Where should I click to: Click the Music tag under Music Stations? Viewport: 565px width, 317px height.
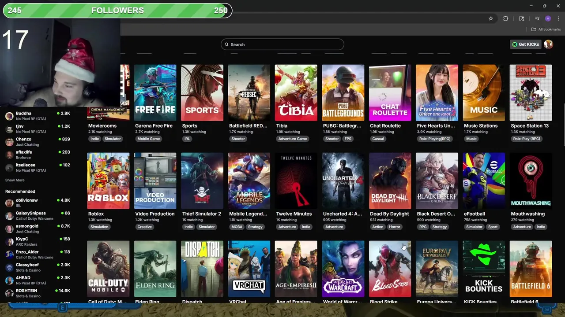click(471, 139)
